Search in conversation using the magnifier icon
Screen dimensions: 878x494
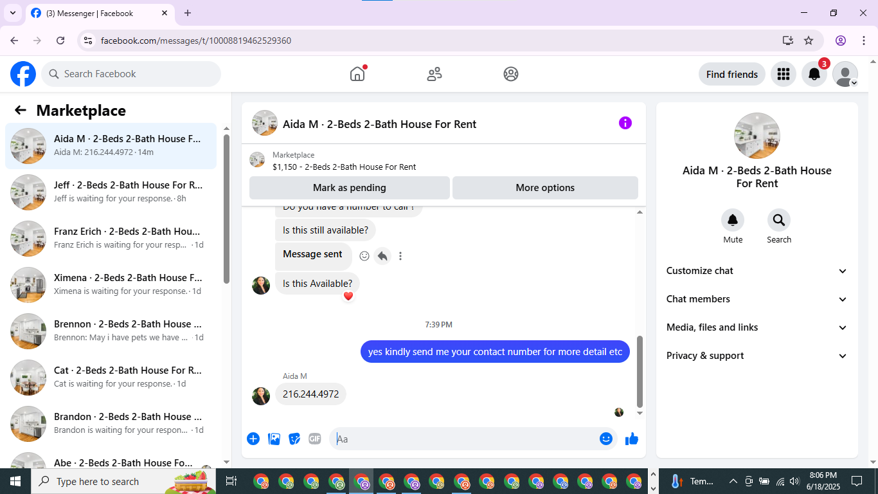tap(779, 220)
